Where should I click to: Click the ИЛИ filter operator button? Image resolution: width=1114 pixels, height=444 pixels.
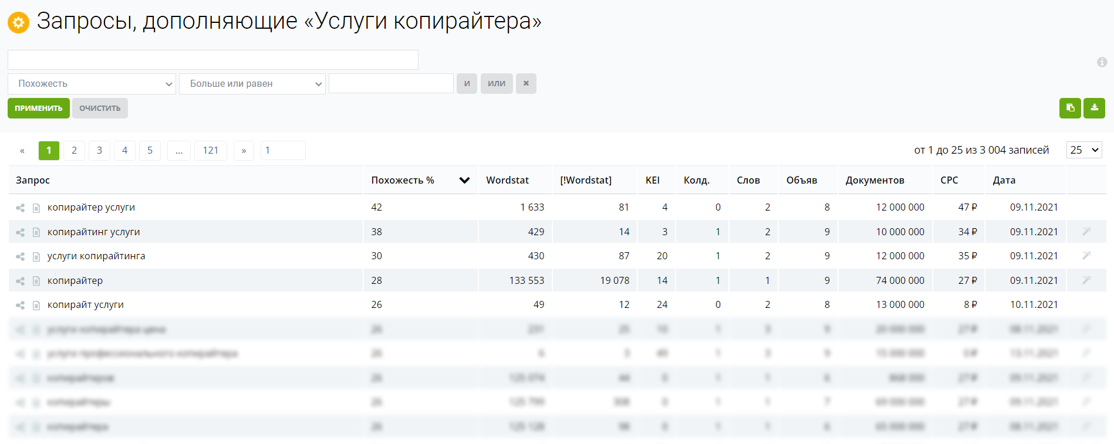click(497, 83)
